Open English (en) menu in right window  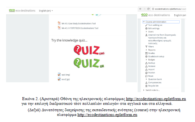pos(180,15)
